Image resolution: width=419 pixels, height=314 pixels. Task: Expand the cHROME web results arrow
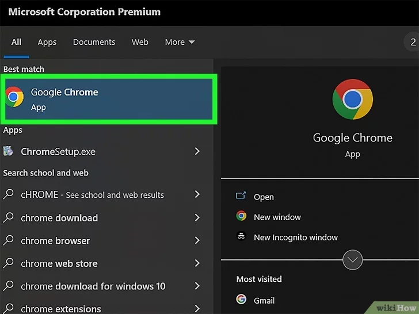[x=197, y=194]
